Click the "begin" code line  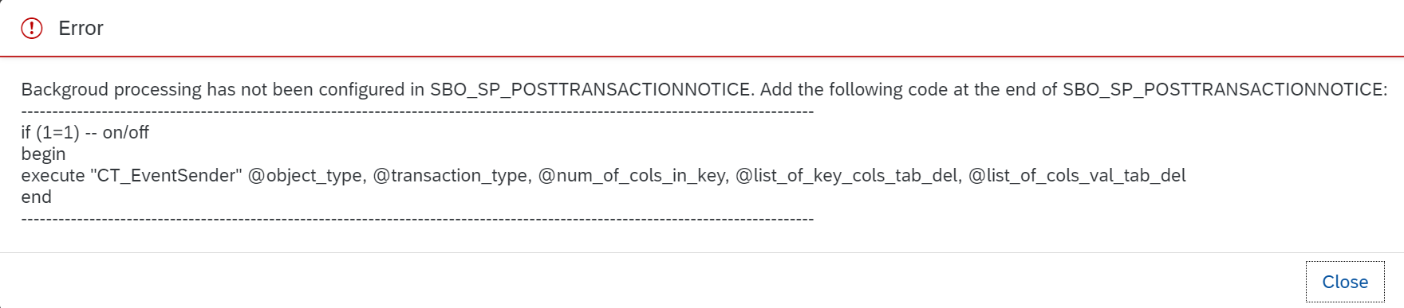[43, 154]
